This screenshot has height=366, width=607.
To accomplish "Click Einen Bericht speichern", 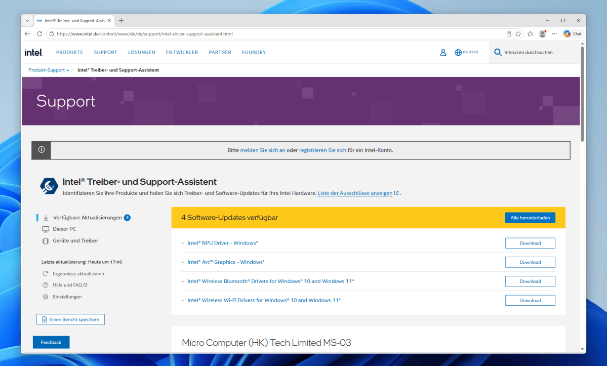I will [70, 319].
